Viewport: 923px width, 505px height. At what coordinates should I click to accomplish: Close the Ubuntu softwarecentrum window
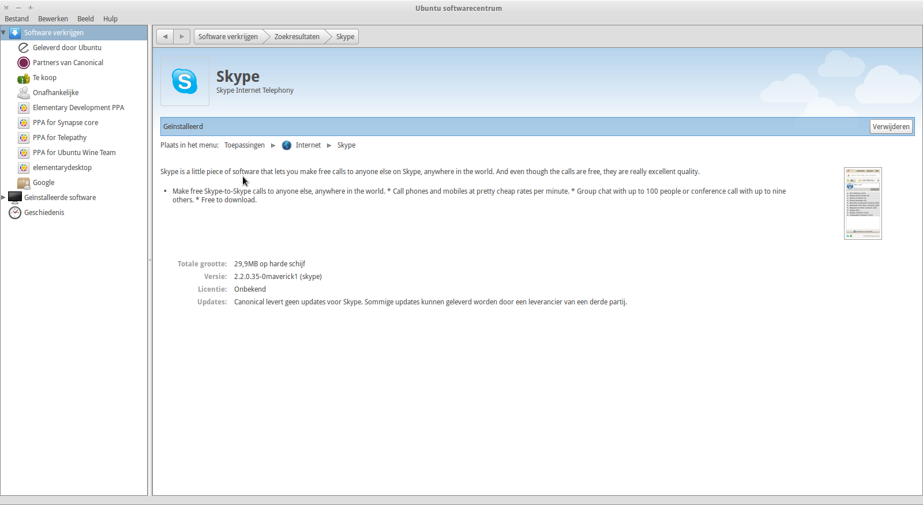(x=6, y=8)
